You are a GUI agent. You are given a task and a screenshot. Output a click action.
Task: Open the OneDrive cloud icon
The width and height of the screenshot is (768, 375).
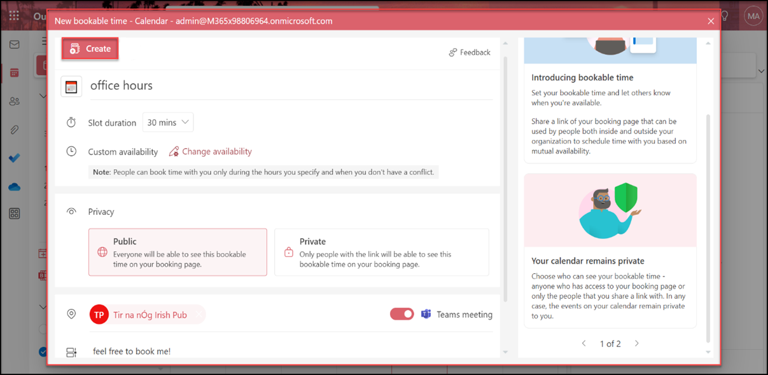tap(14, 187)
